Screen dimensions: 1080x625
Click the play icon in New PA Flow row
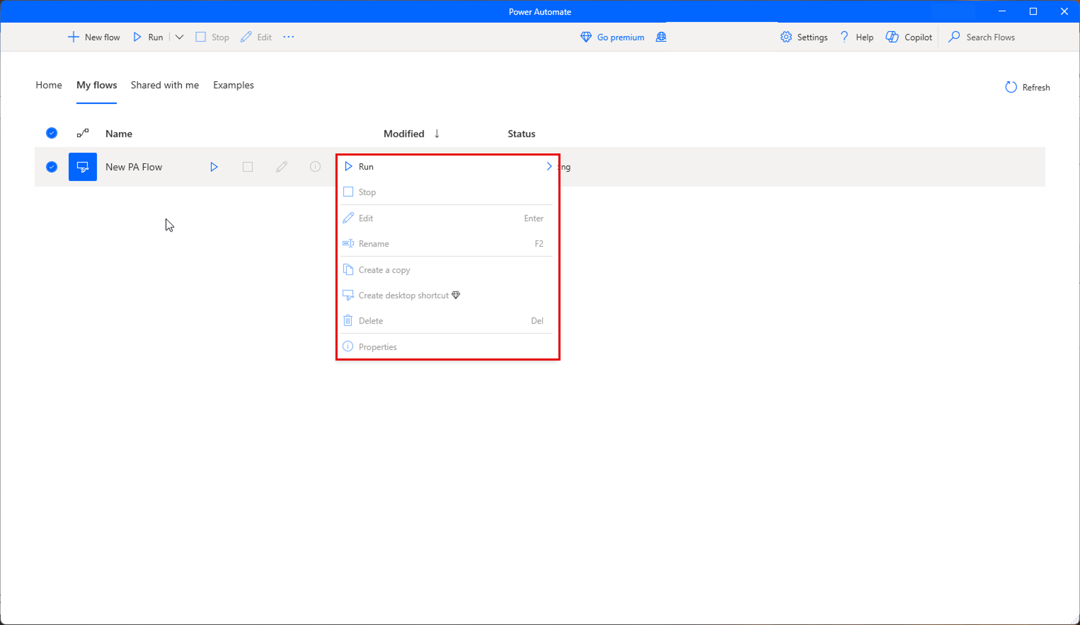tap(214, 167)
